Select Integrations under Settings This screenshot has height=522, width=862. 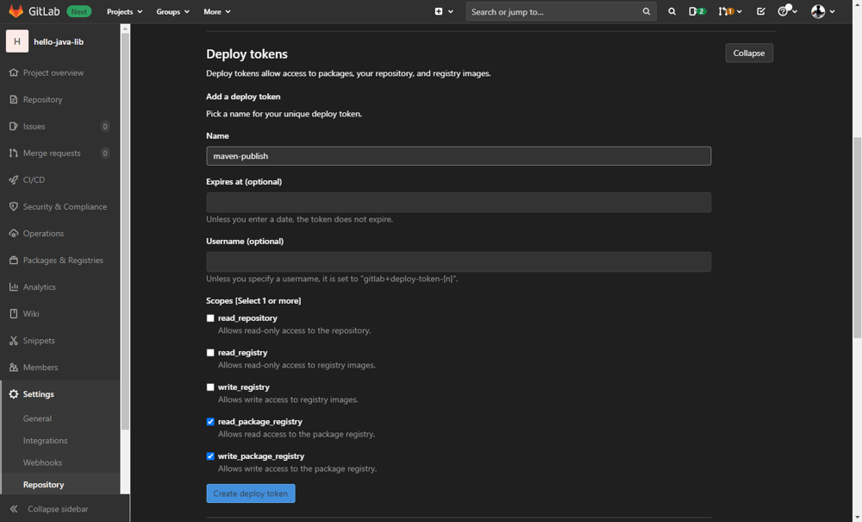click(45, 440)
